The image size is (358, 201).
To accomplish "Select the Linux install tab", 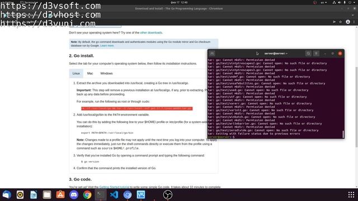I will 76,73.
